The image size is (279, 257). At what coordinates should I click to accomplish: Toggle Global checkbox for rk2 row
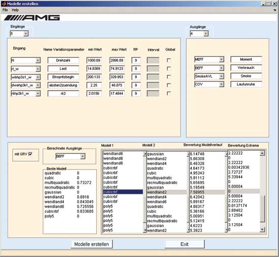pyautogui.click(x=168, y=93)
